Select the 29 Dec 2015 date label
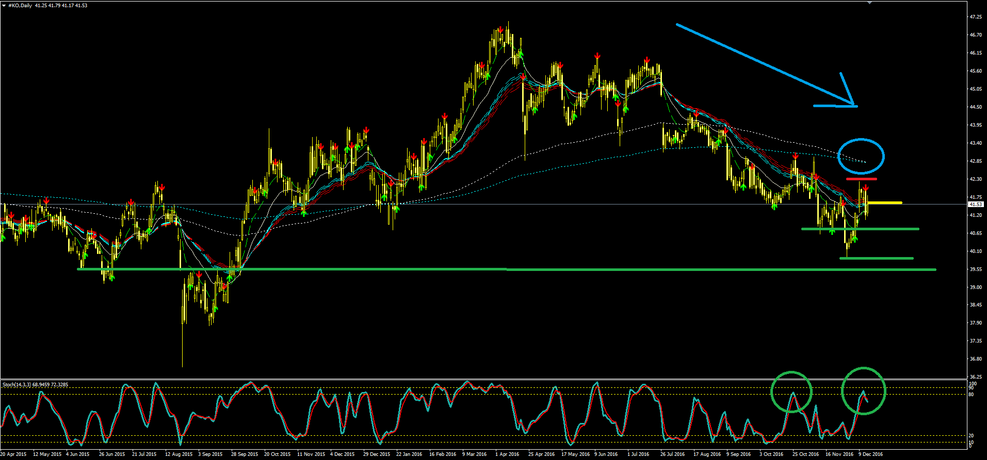987x460 pixels. pyautogui.click(x=377, y=454)
